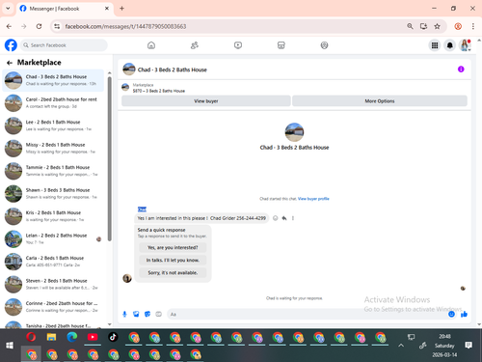Open Lelan - 2 Beds 2 Baths House chat
The width and height of the screenshot is (482, 362).
pyautogui.click(x=53, y=239)
